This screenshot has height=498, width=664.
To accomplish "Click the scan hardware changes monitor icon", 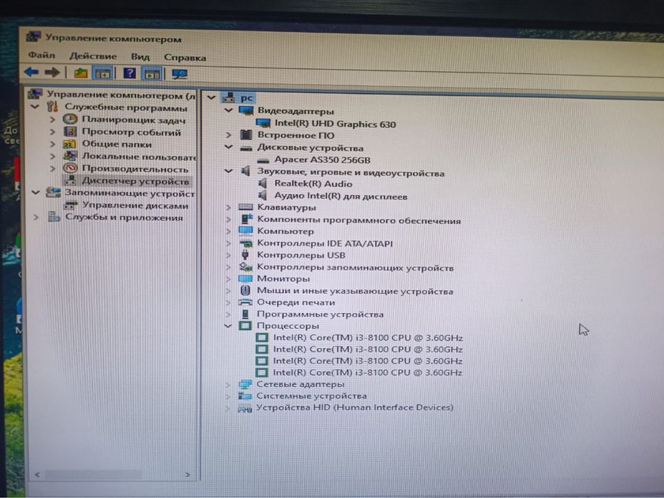I will [180, 75].
